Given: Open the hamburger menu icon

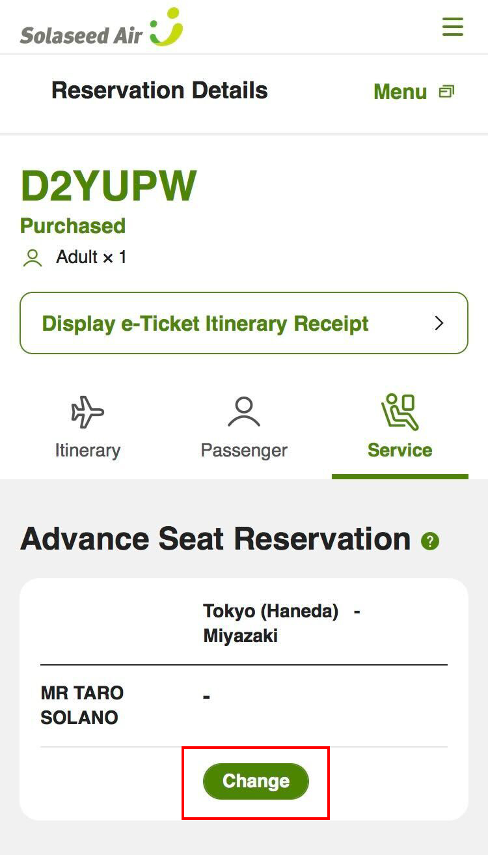Looking at the screenshot, I should 452,27.
